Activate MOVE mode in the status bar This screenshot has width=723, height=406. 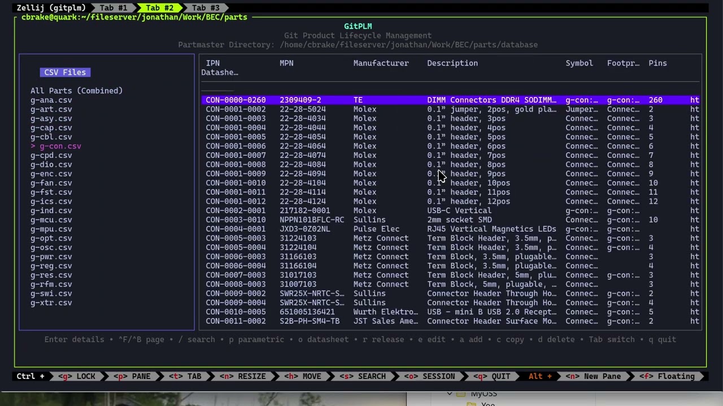tap(303, 376)
